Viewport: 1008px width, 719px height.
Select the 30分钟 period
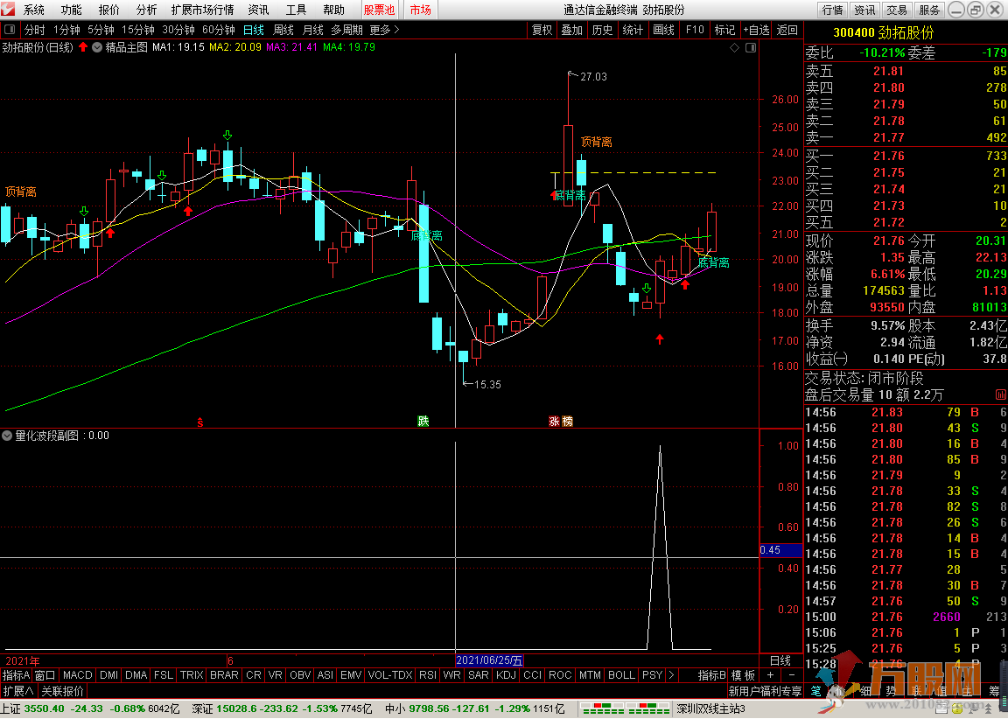(178, 30)
